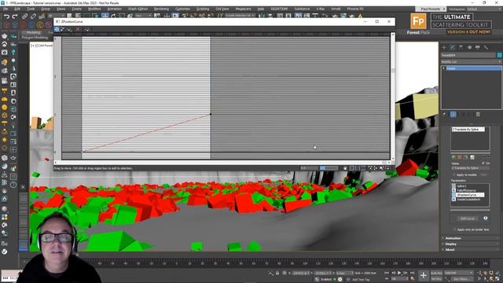Add new effect with green plus icon
This screenshot has width=503, height=283.
[453, 157]
